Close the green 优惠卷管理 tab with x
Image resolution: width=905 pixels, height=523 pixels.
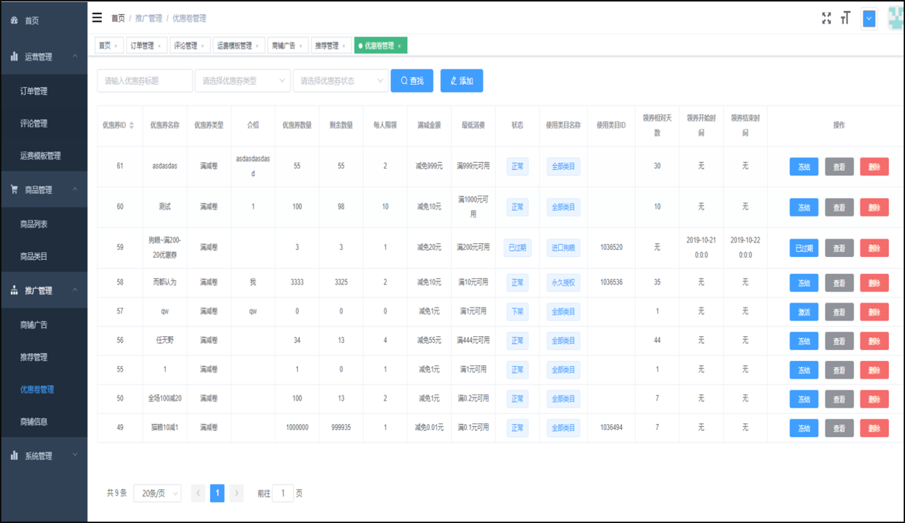point(399,46)
